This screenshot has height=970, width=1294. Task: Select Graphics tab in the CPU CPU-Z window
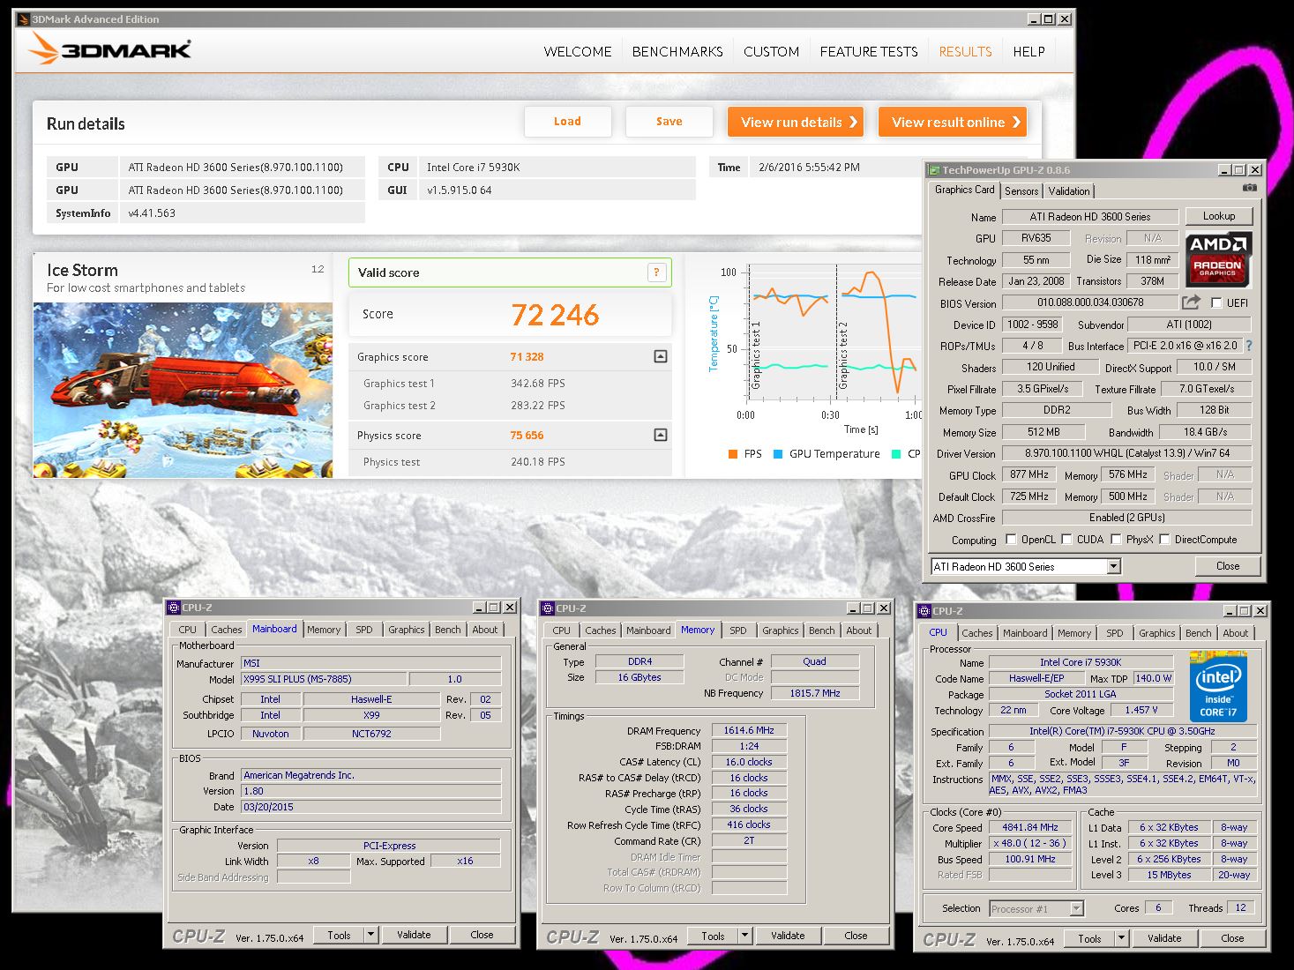pyautogui.click(x=1156, y=633)
